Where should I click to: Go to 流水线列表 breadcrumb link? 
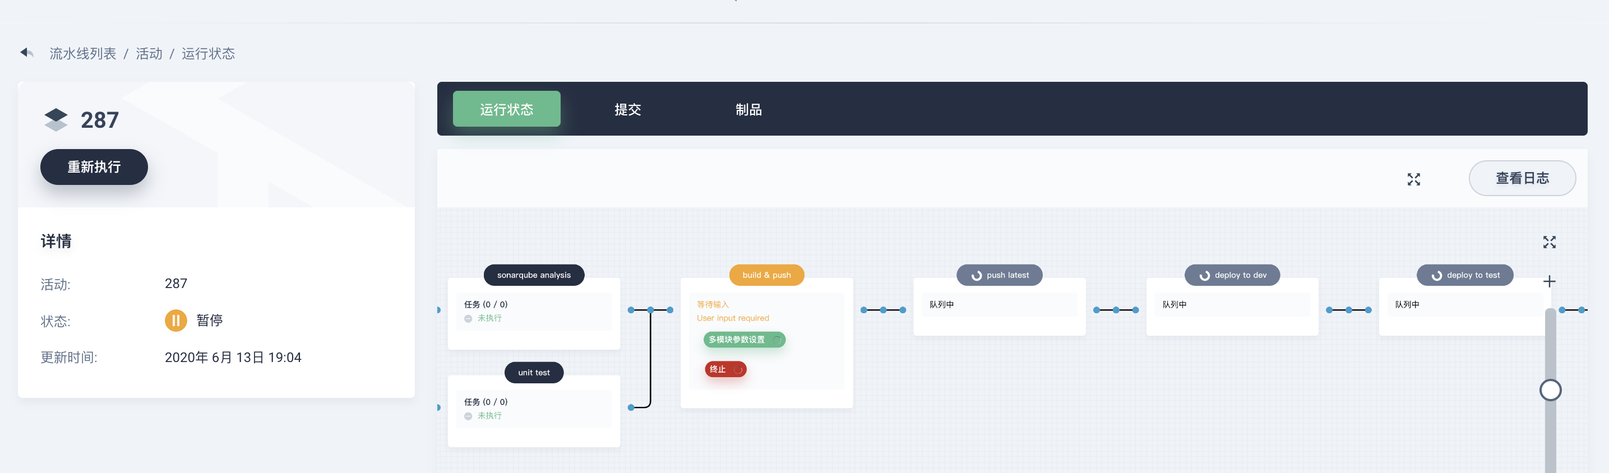(83, 54)
